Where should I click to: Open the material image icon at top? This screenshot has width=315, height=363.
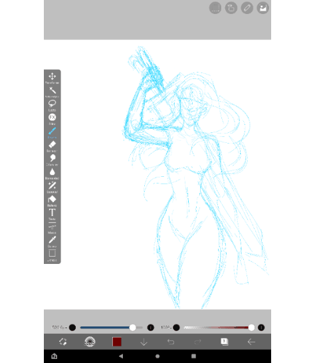point(263,8)
